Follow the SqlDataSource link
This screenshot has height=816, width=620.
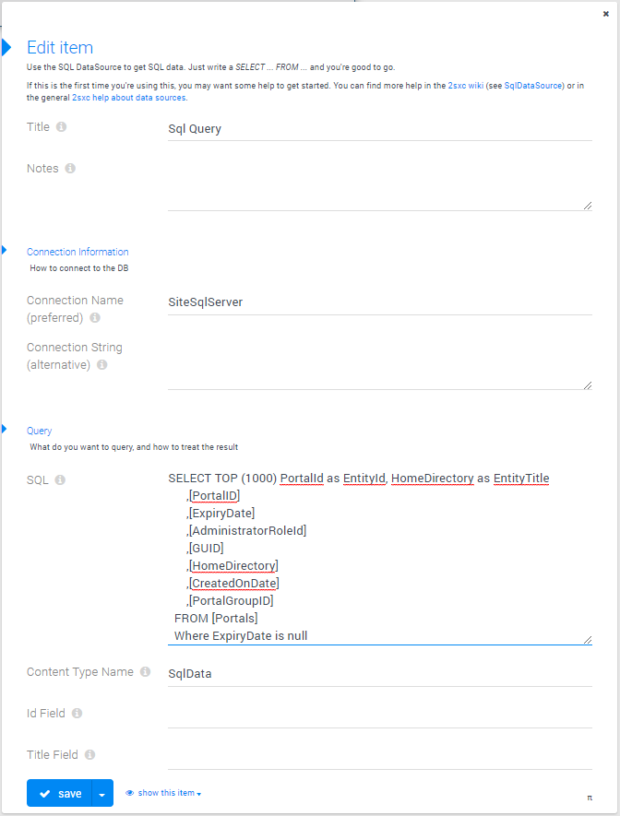click(x=533, y=86)
